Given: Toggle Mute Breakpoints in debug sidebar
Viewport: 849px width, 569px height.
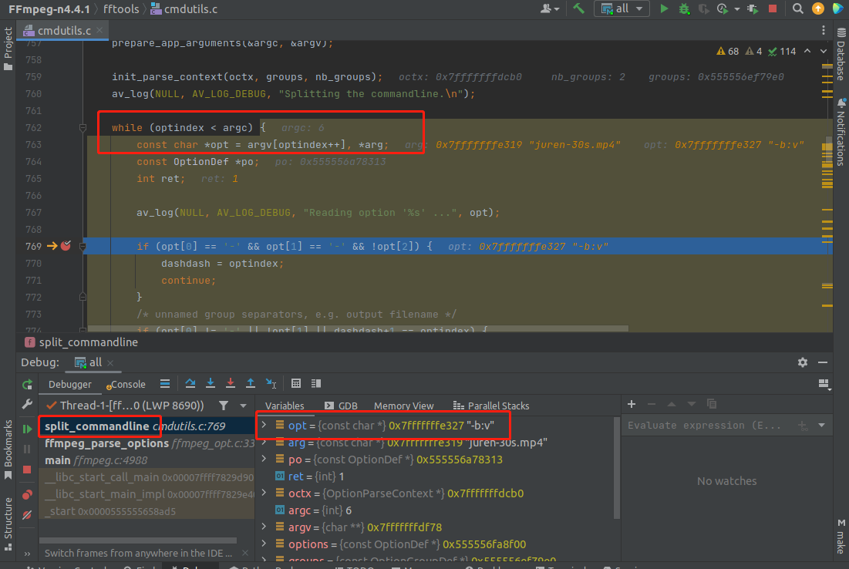Looking at the screenshot, I should click(28, 514).
